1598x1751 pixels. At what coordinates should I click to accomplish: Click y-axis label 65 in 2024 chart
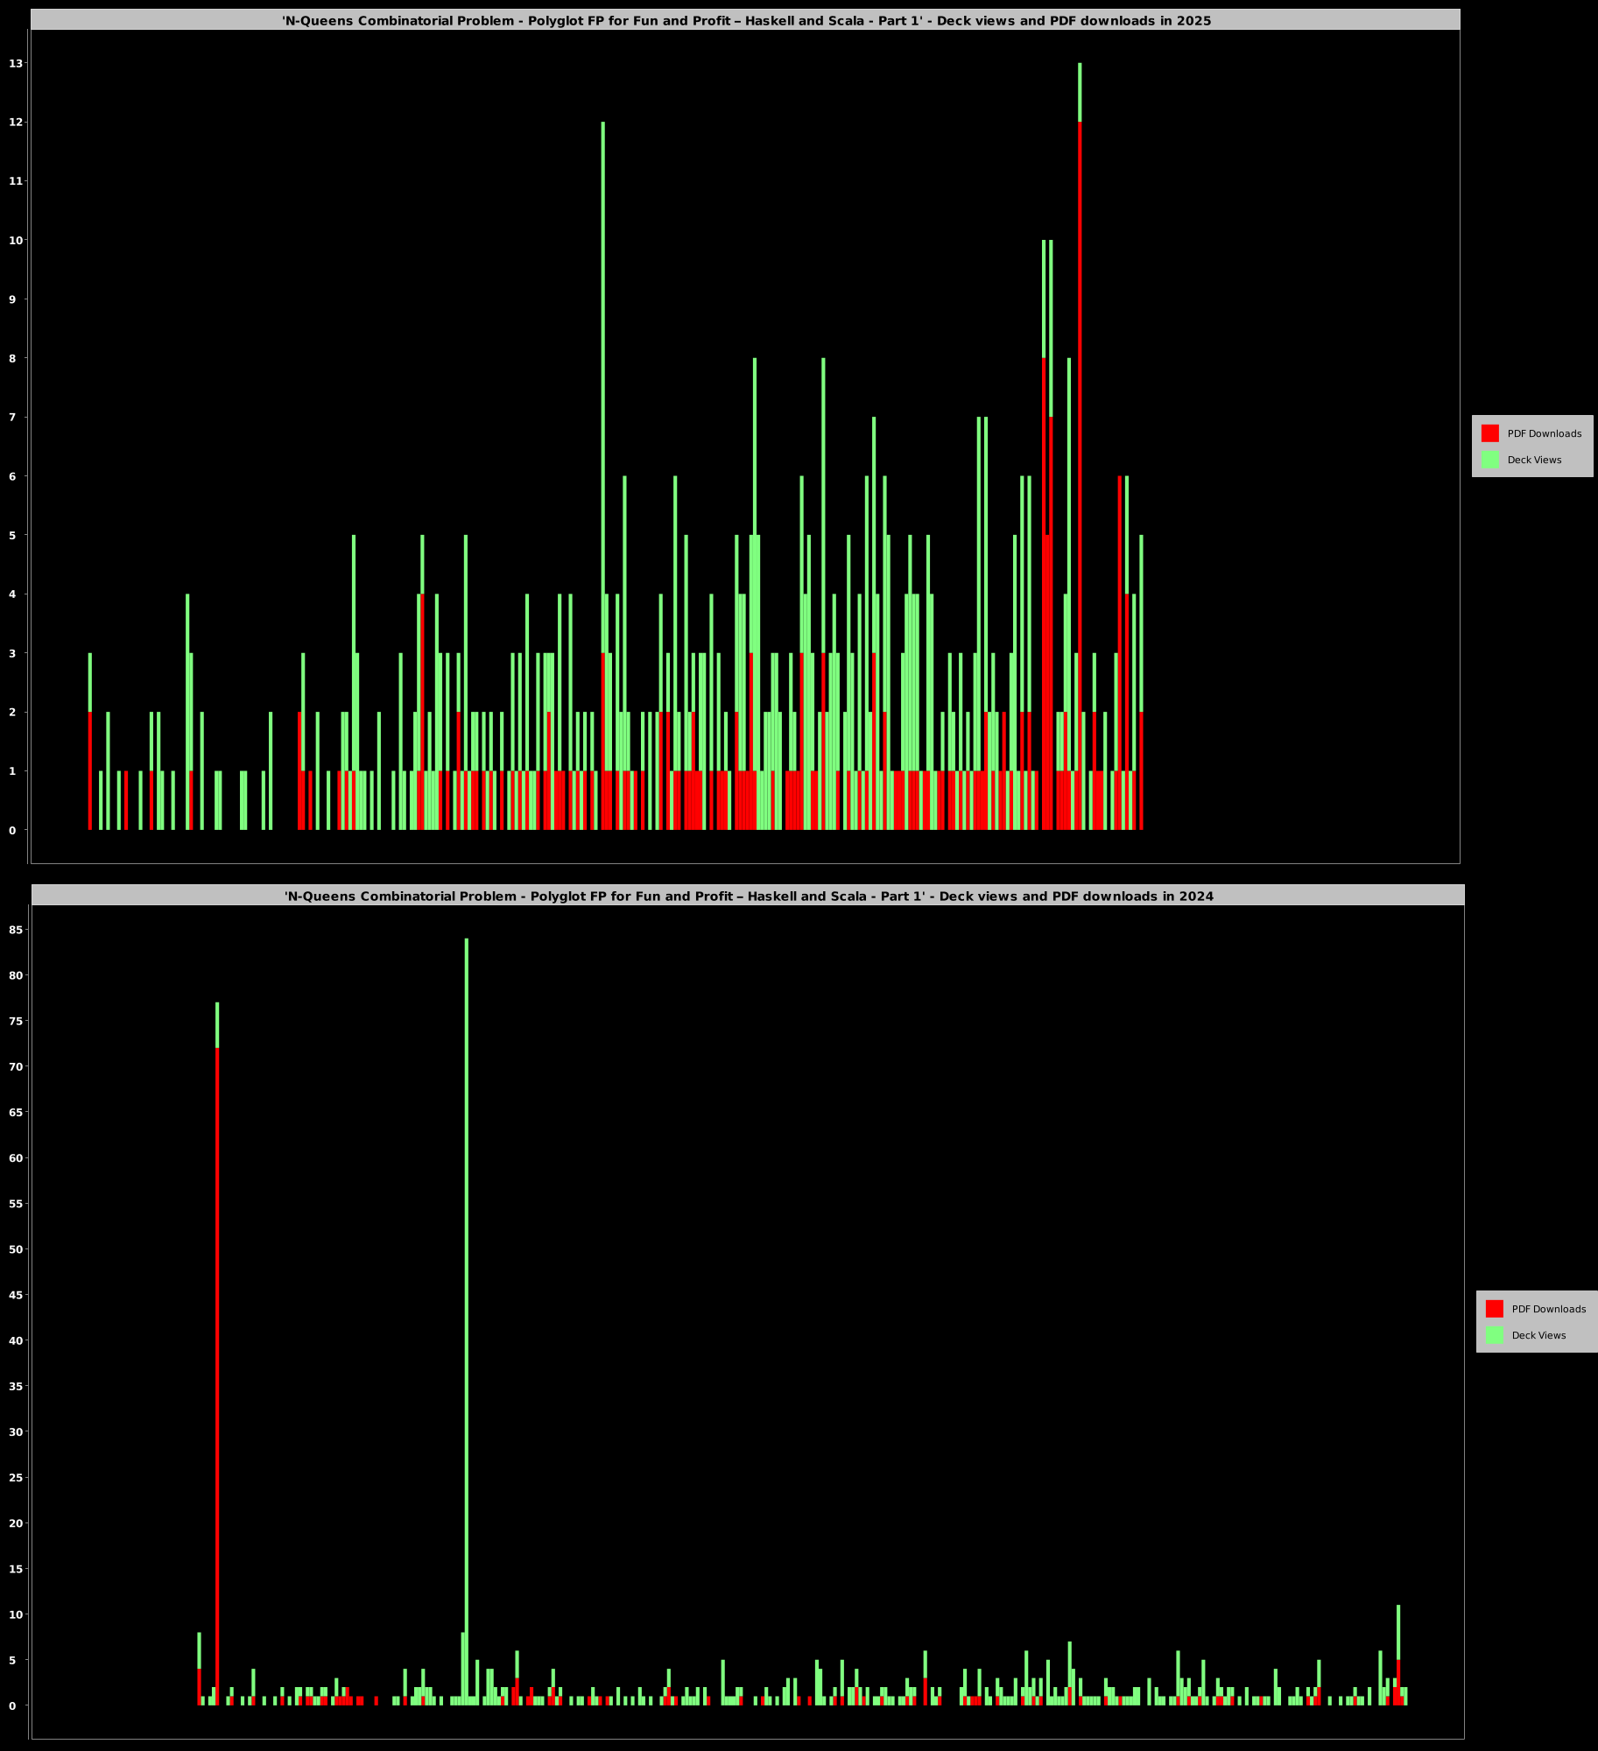coord(15,1113)
